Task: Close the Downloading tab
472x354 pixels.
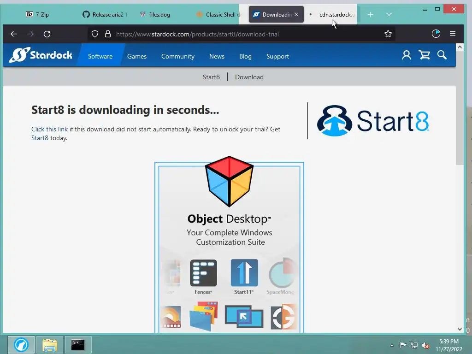Action: [x=296, y=14]
